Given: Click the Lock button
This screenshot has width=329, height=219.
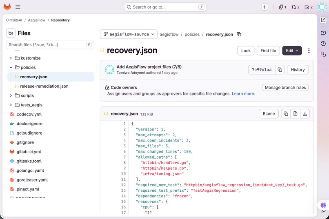Looking at the screenshot, I should tap(246, 51).
